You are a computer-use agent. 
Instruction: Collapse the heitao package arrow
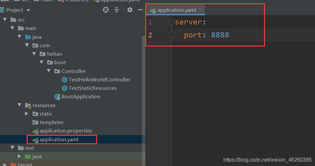click(x=34, y=54)
